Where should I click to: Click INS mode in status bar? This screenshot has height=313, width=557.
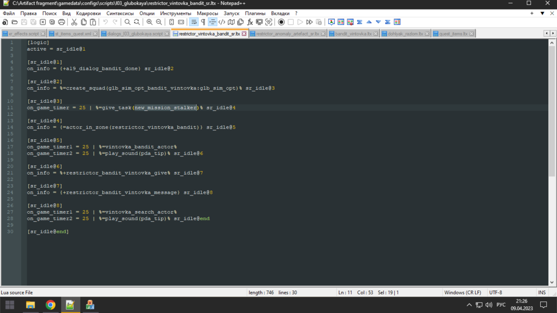(x=542, y=293)
